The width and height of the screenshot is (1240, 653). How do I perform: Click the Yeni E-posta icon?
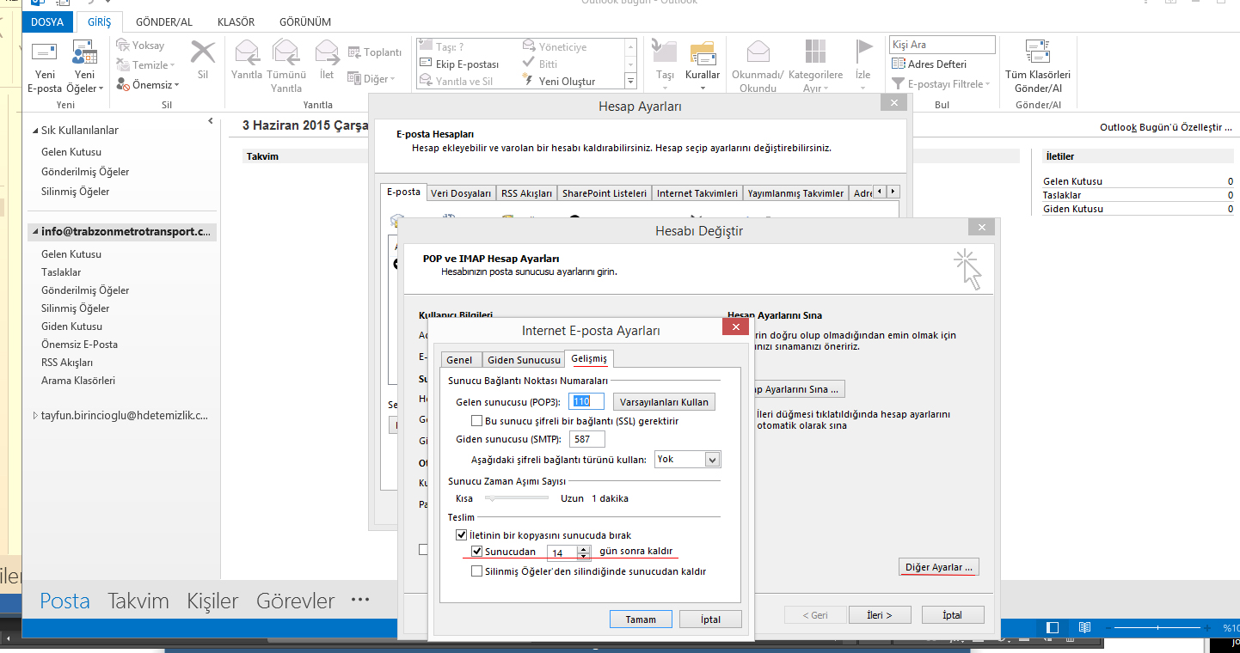44,52
